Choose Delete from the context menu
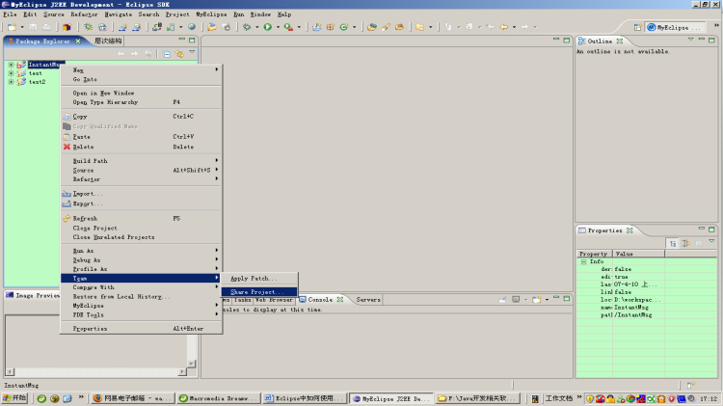Screen dimensions: 723x406 tap(141, 147)
